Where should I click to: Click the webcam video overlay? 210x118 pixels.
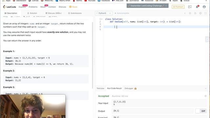pyautogui.click(x=33, y=106)
